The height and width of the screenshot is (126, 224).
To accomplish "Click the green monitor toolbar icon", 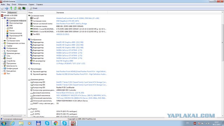I will pyautogui.click(x=24, y=8).
